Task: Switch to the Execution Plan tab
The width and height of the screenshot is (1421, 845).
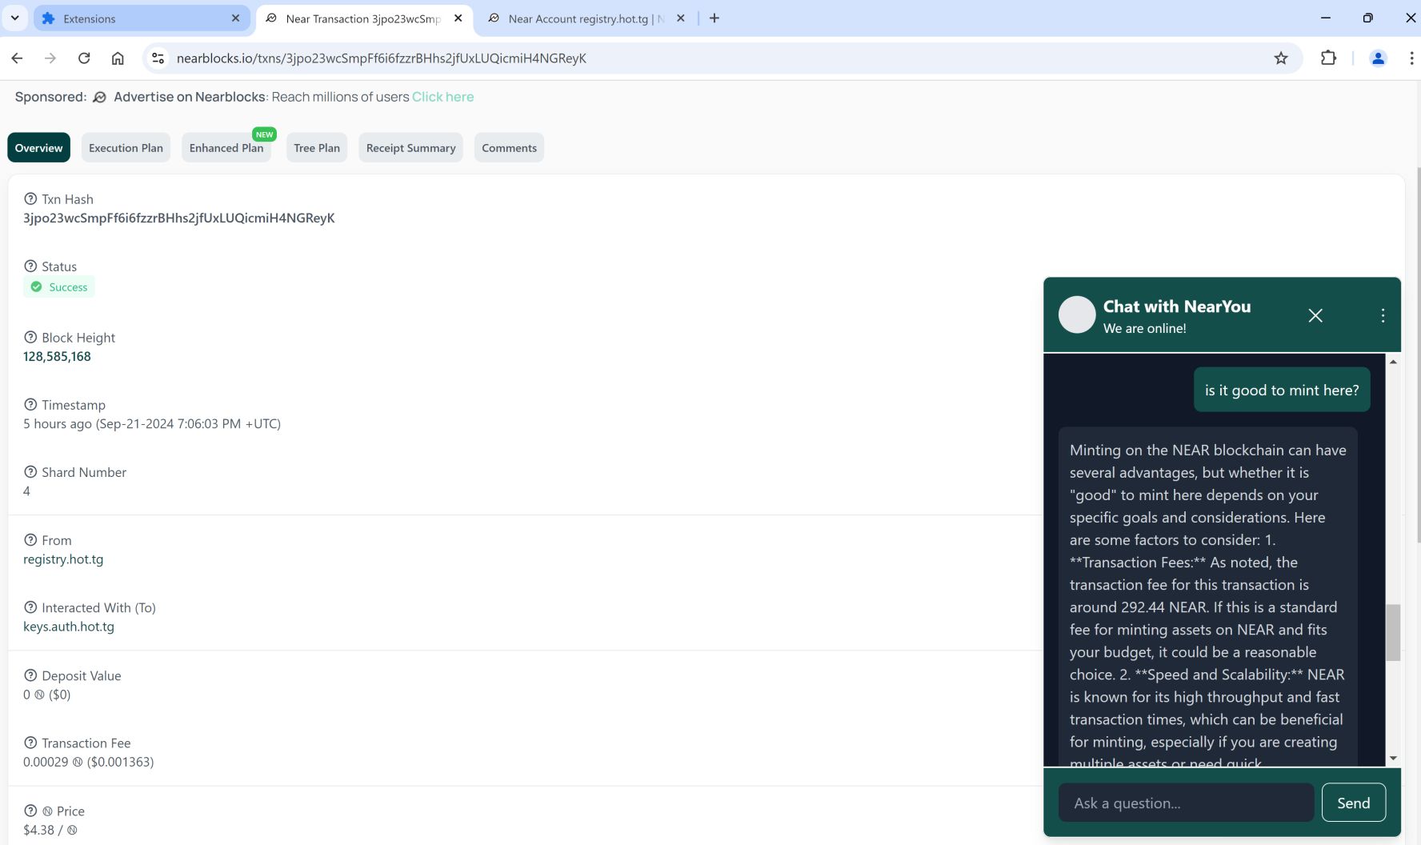Action: 126,148
